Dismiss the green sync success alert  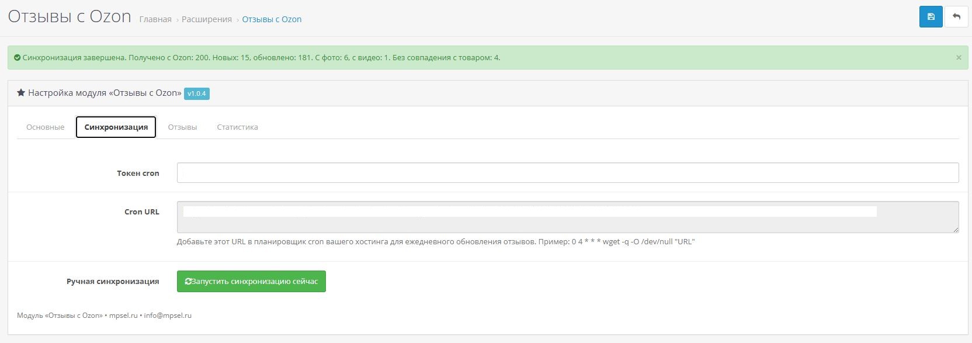[x=959, y=58]
